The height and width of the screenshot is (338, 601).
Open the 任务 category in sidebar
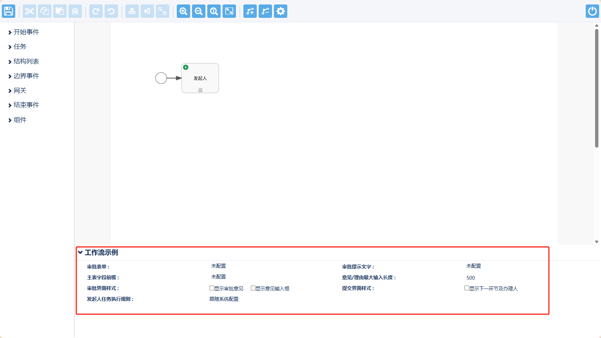coord(20,47)
